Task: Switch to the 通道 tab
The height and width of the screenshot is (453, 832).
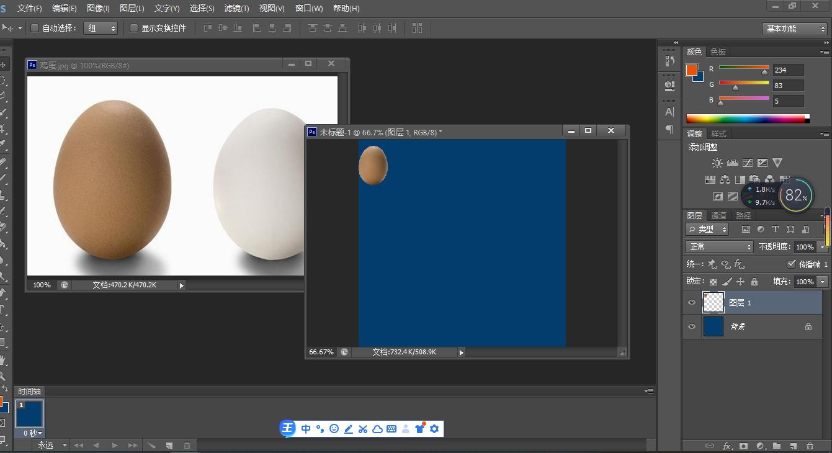Action: 718,216
